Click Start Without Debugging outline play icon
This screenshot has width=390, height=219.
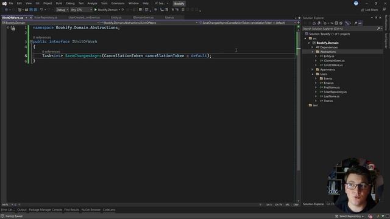click(123, 10)
